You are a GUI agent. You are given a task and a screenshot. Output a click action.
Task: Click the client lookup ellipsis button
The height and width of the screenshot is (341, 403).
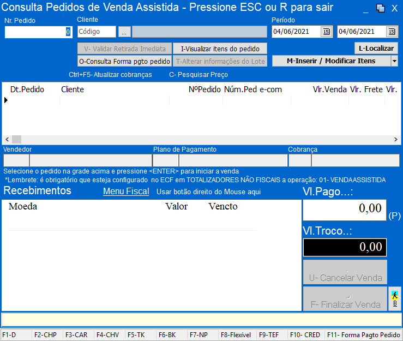[124, 32]
